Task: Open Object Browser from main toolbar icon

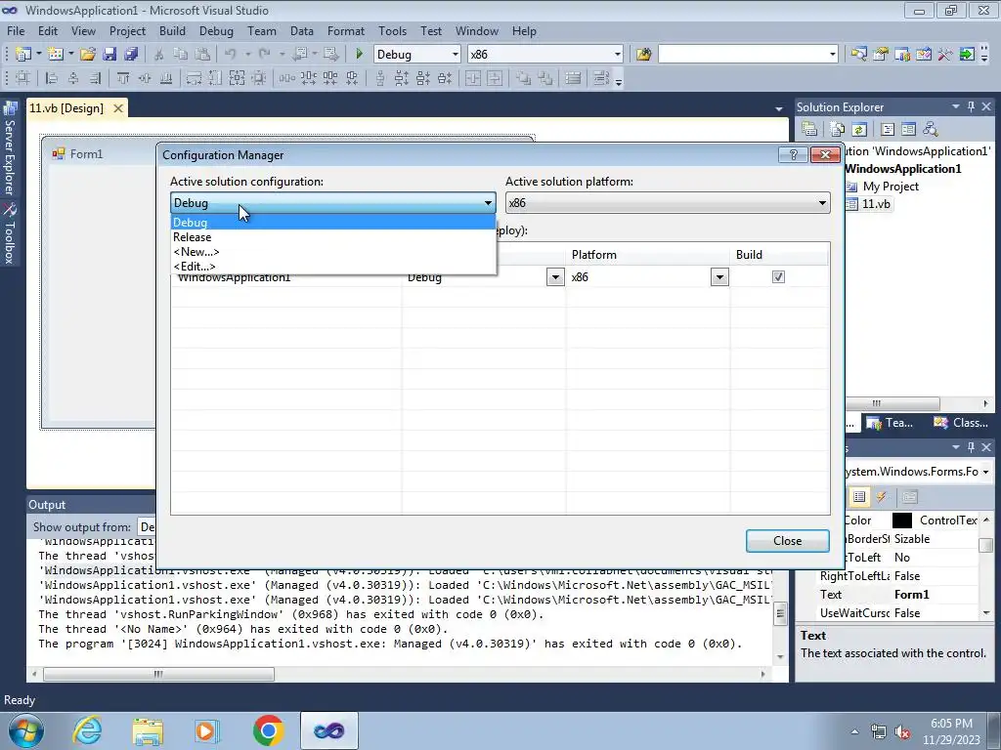Action: [924, 55]
